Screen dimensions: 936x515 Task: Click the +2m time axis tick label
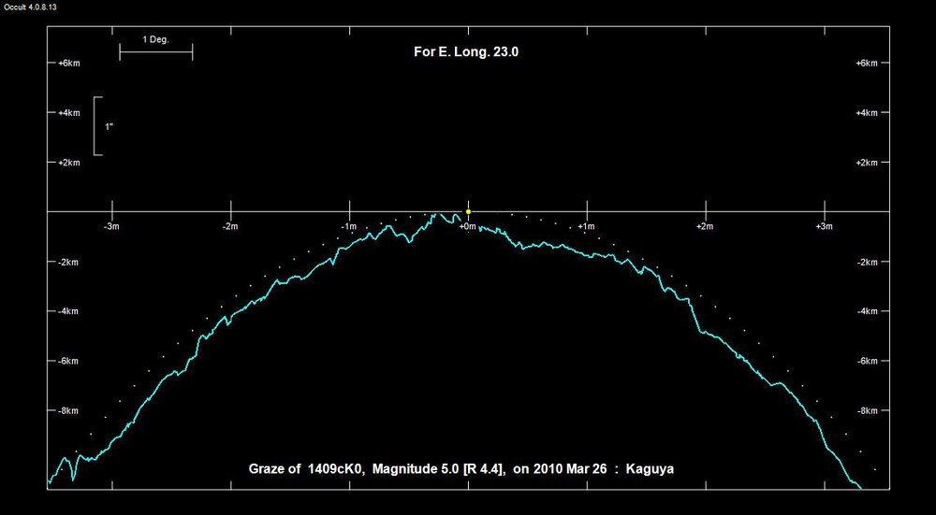(x=705, y=226)
